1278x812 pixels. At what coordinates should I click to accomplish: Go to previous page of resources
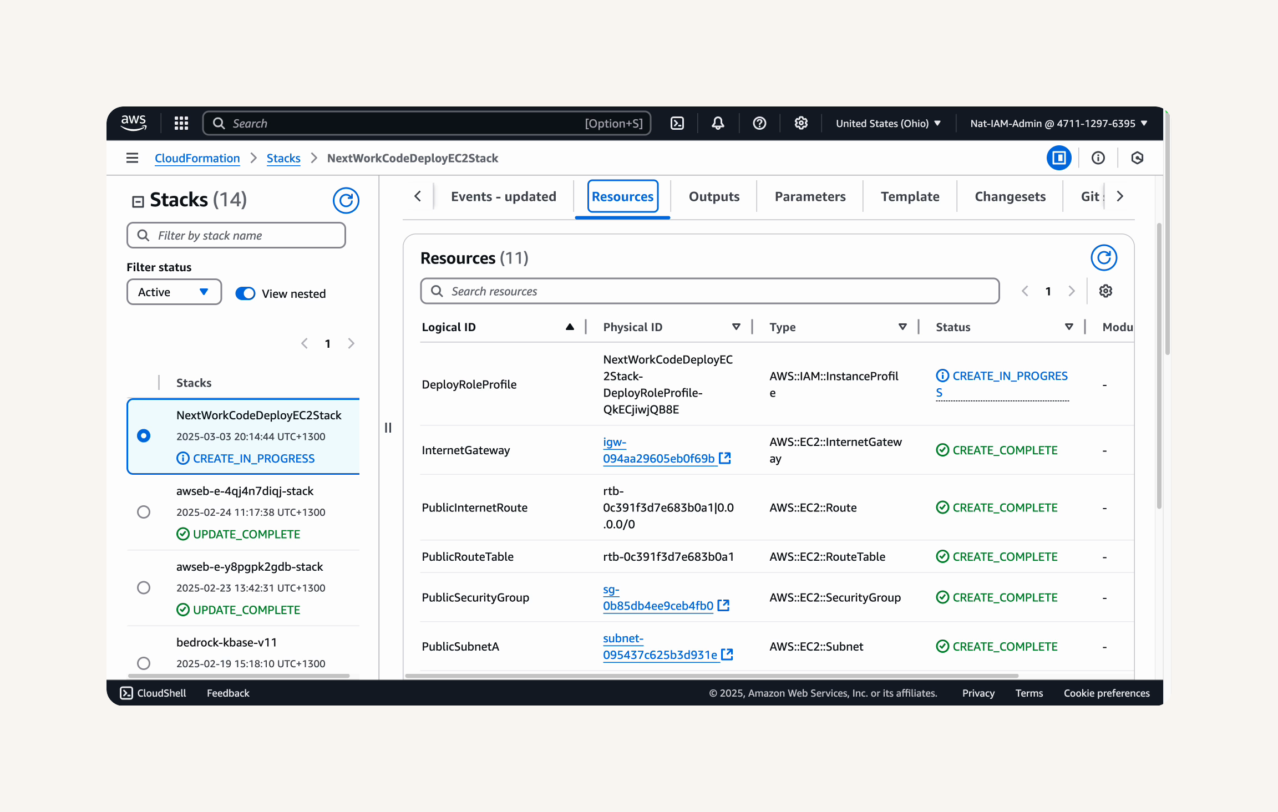1025,291
